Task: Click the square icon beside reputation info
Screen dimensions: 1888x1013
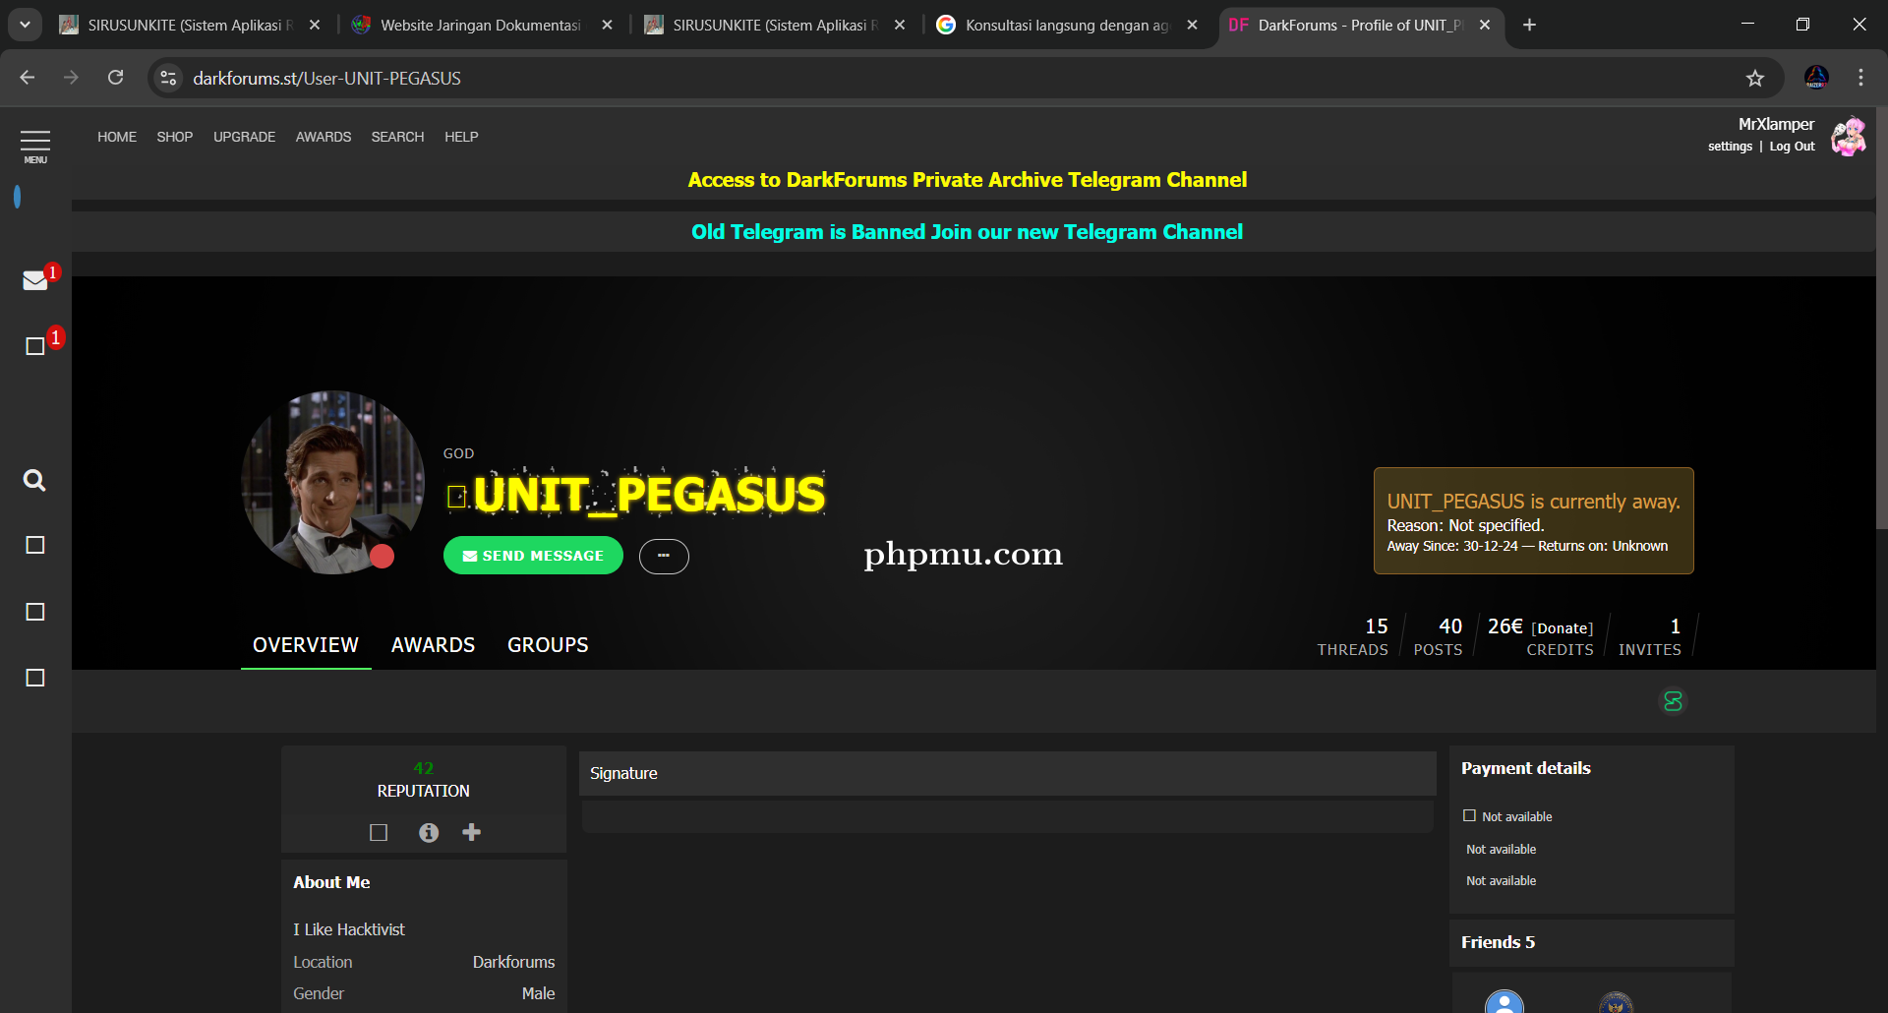Action: [379, 832]
